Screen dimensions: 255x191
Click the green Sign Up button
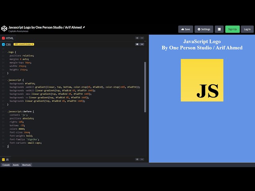pos(232,29)
